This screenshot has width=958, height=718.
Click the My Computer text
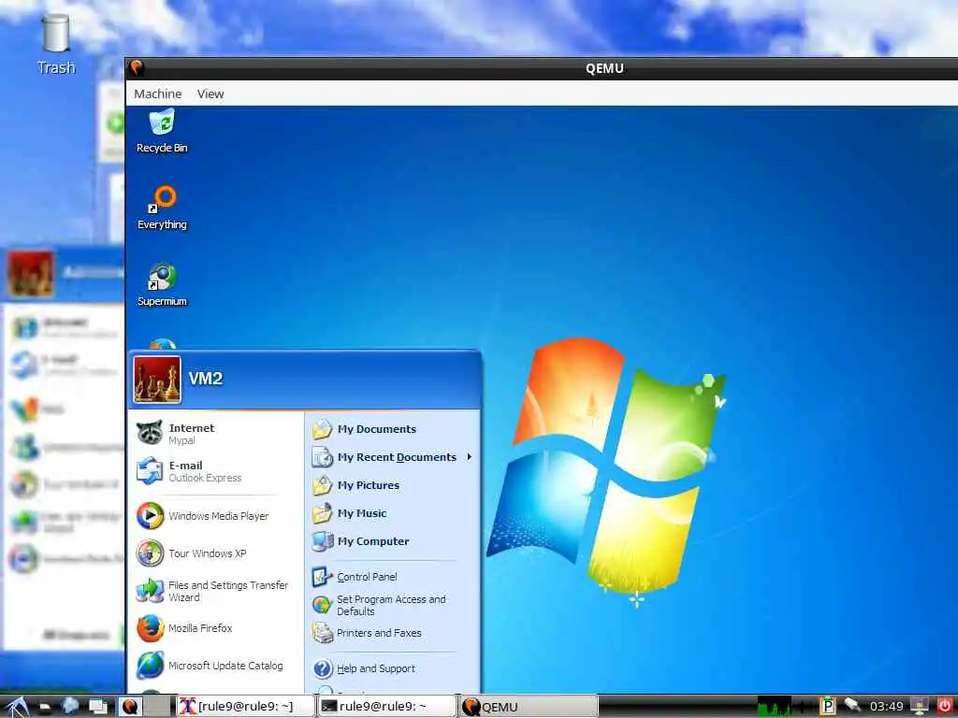tap(373, 541)
